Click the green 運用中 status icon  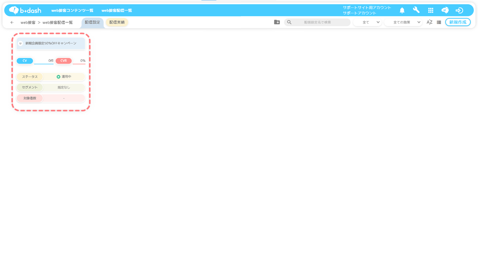tap(58, 77)
